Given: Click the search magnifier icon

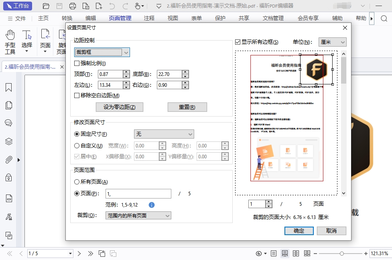Looking at the screenshot, I should [x=384, y=18].
